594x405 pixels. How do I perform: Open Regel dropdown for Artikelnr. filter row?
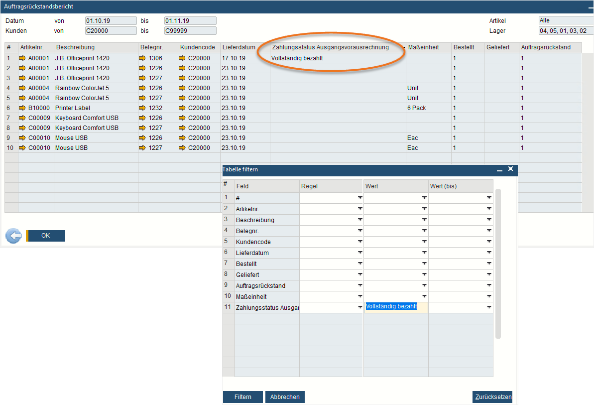(x=360, y=209)
